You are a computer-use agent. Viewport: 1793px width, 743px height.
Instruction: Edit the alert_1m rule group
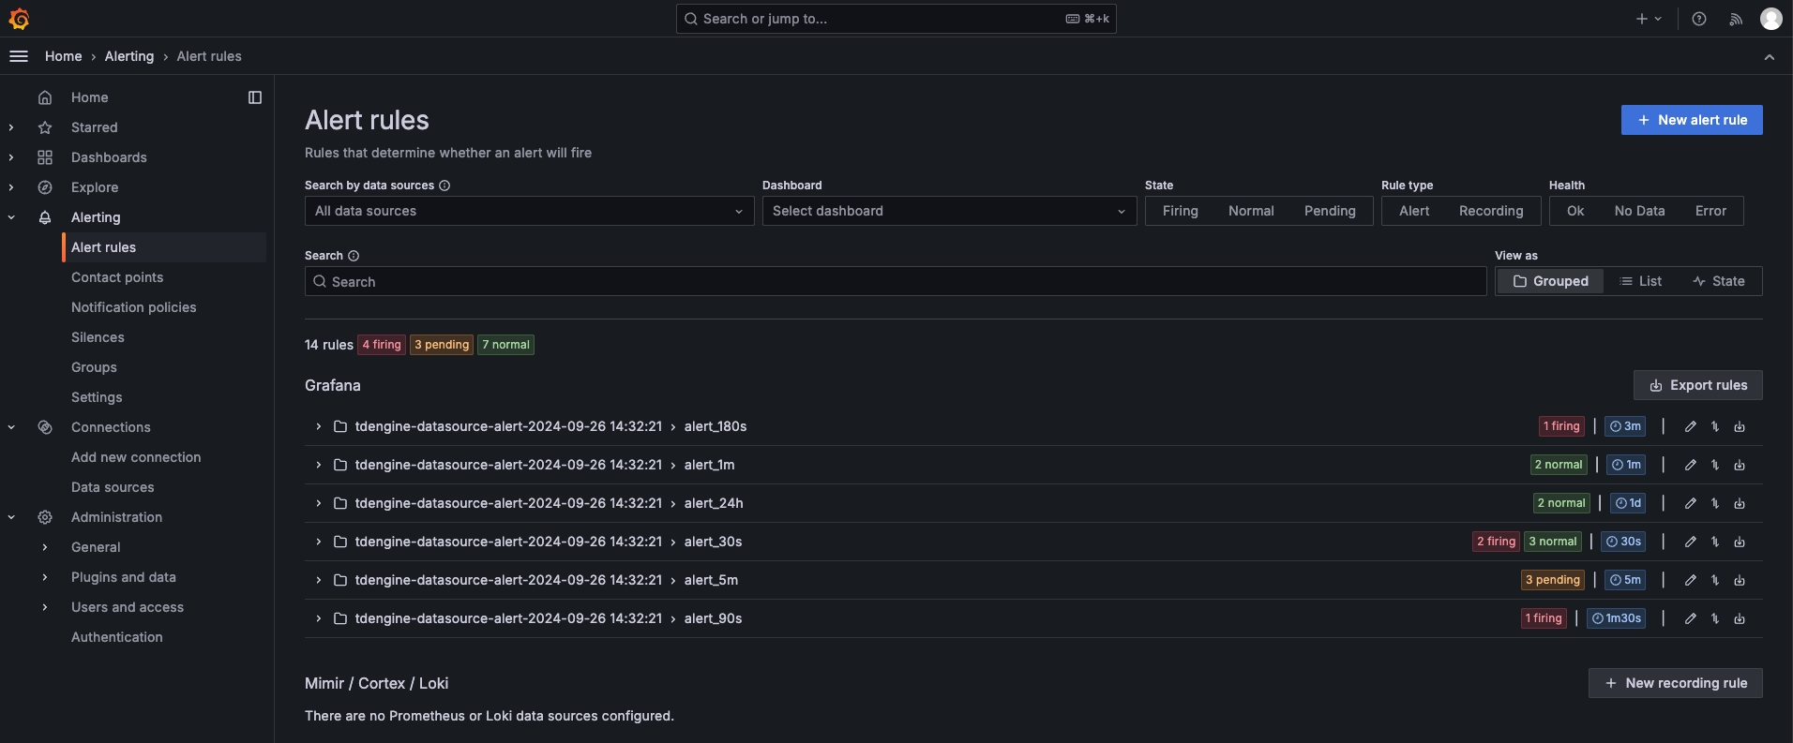[1690, 465]
